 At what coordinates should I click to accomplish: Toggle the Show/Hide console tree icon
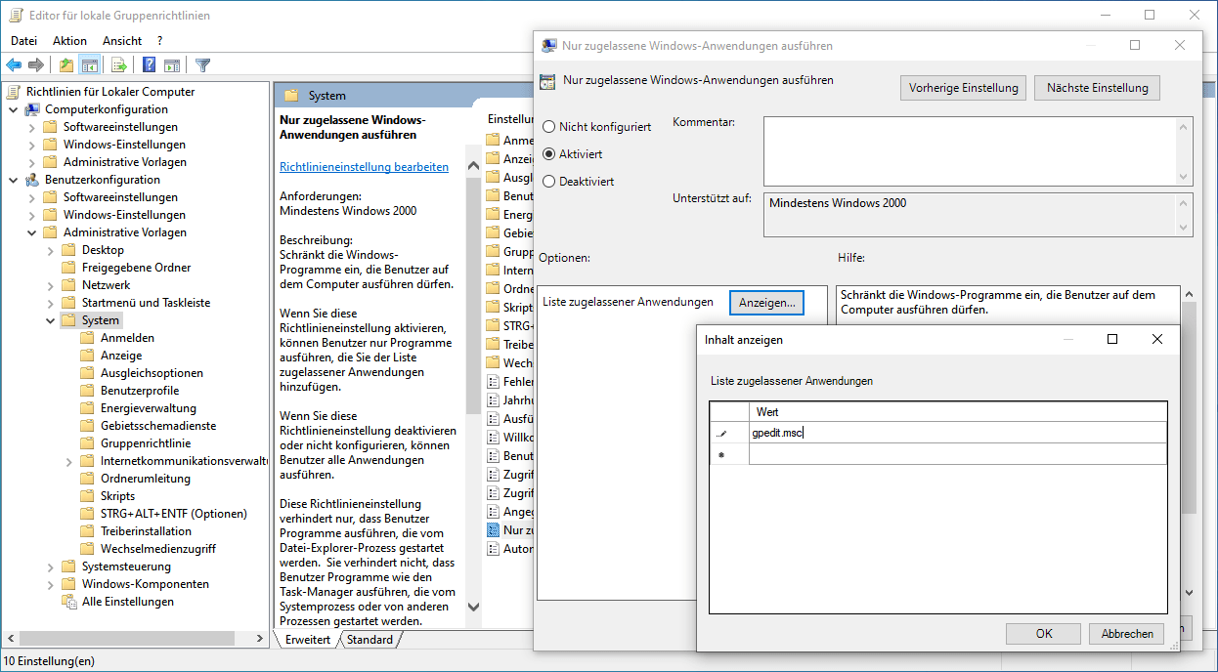click(89, 64)
